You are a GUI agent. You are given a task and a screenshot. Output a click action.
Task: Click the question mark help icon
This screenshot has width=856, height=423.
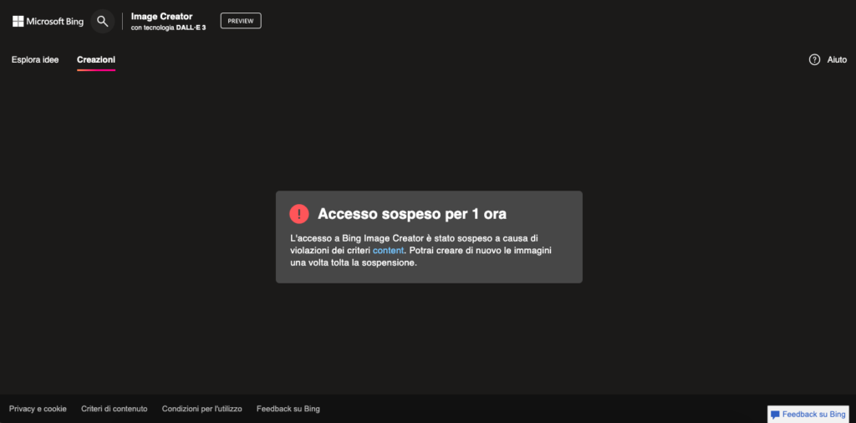(814, 59)
